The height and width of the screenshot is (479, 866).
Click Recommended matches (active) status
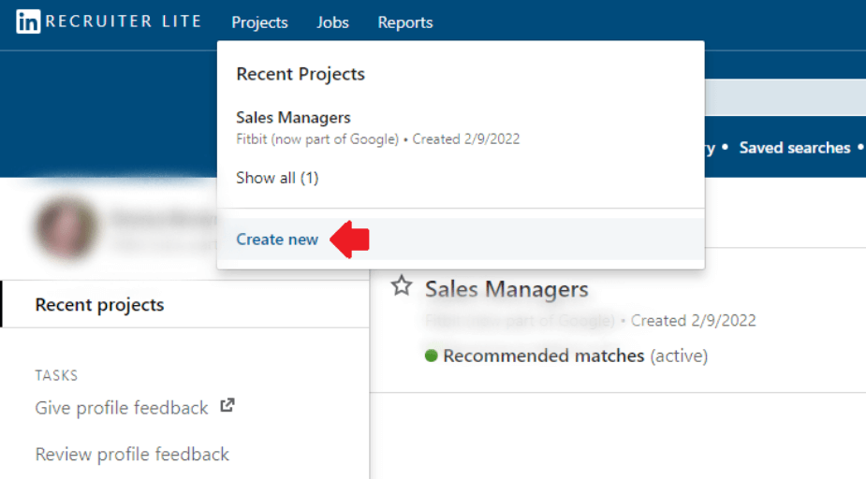(x=575, y=356)
